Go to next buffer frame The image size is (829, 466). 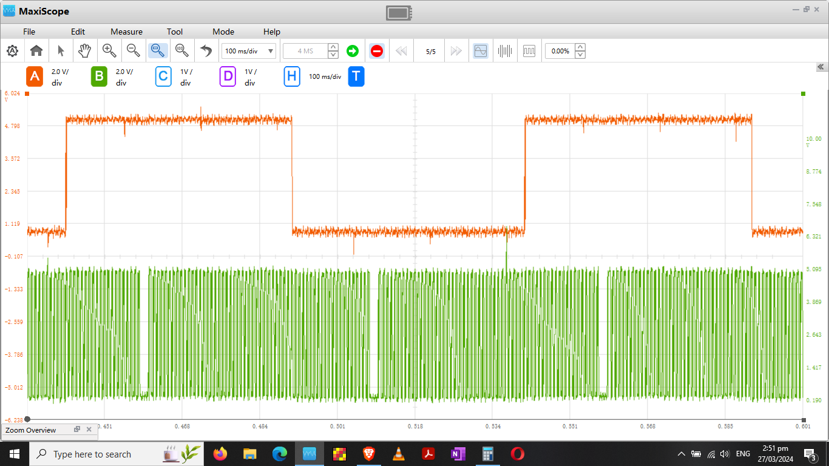point(456,51)
